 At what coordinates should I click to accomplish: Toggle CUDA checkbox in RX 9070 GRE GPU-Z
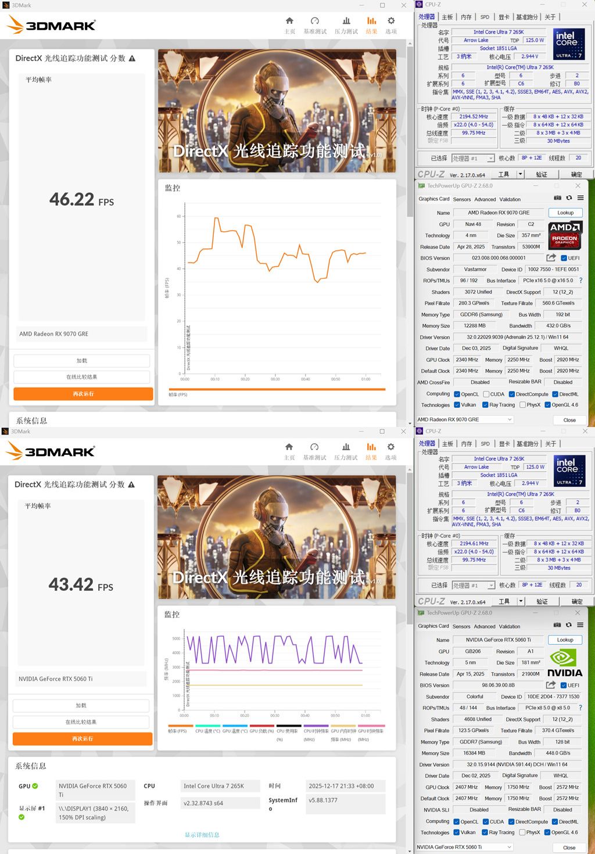coord(486,394)
